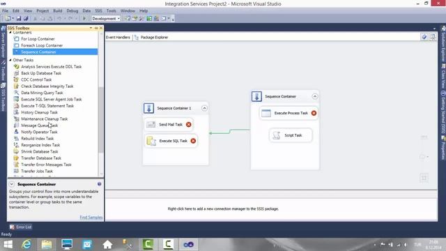The image size is (446, 251).
Task: Open the Edit menu
Action: (x=16, y=11)
